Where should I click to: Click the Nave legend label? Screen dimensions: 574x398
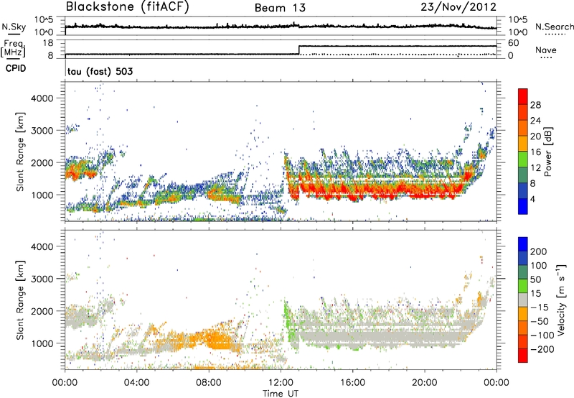(x=546, y=50)
